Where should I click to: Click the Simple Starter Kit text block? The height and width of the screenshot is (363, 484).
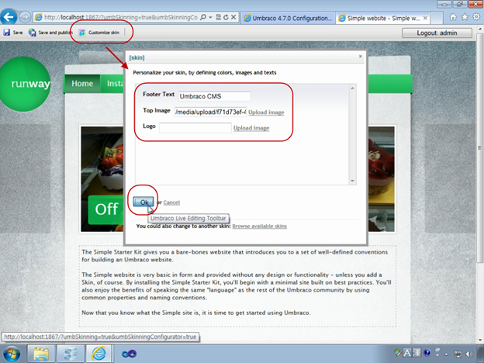(x=237, y=286)
